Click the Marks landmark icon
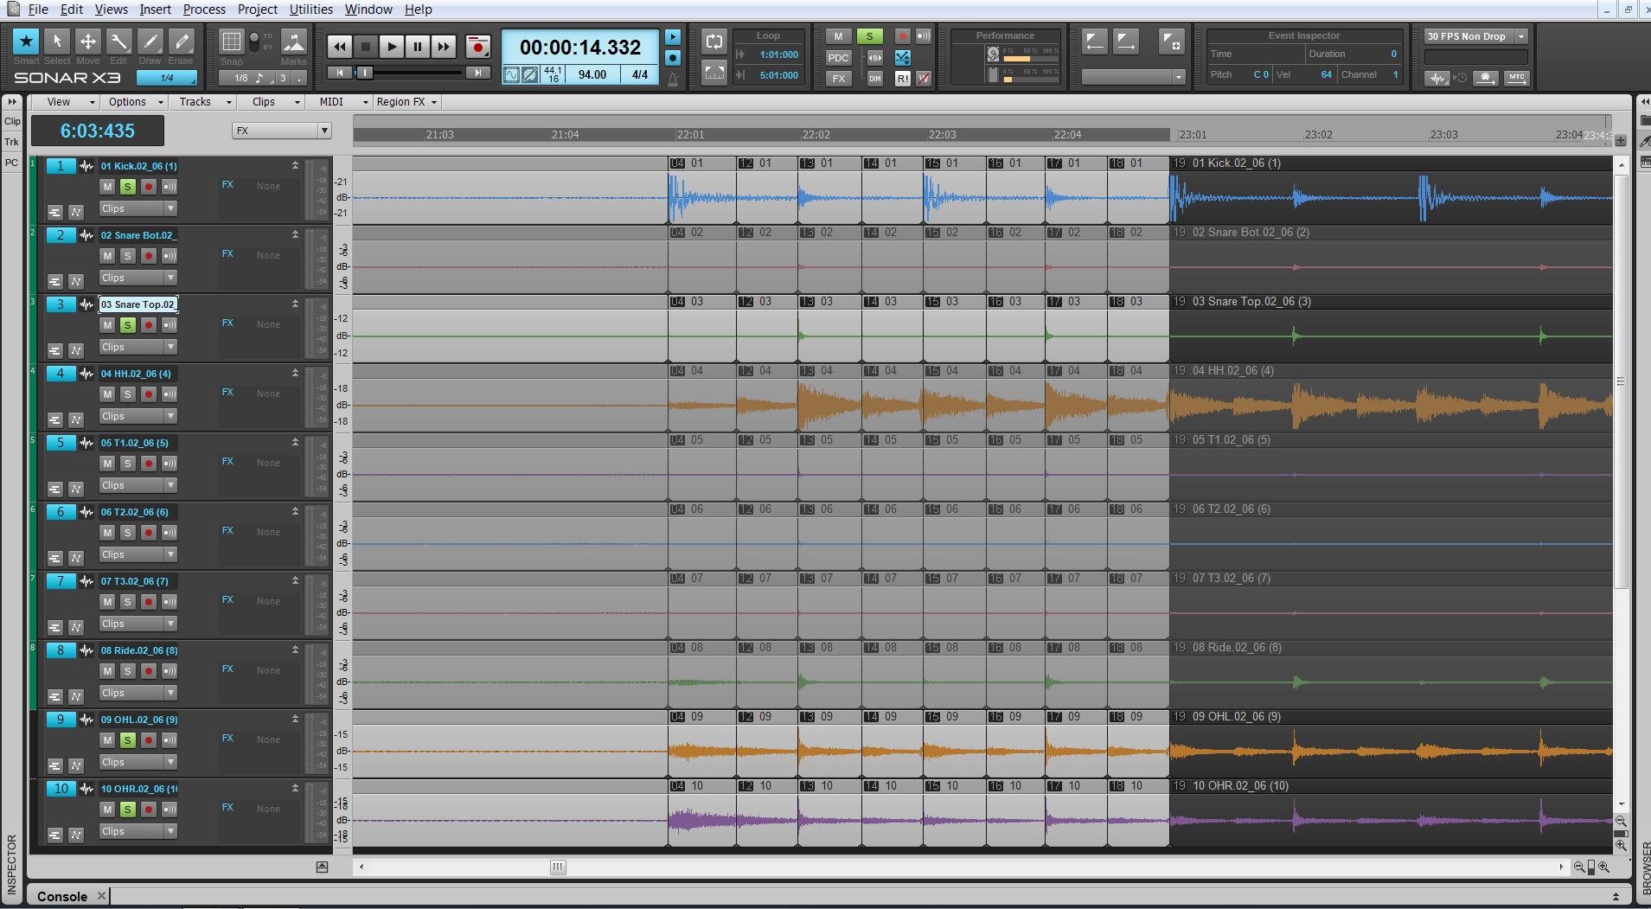 coord(294,42)
